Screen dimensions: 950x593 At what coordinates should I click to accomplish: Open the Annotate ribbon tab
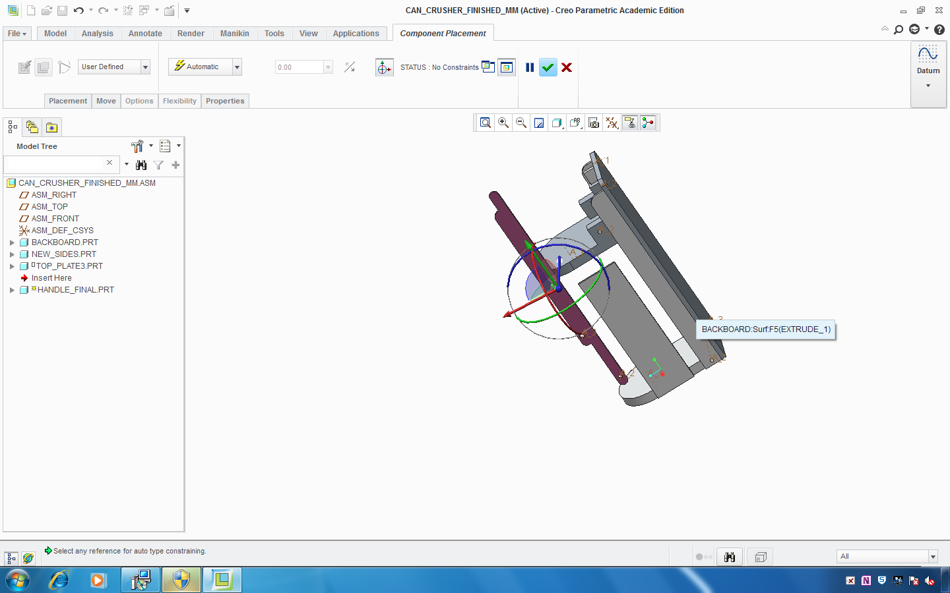click(145, 34)
